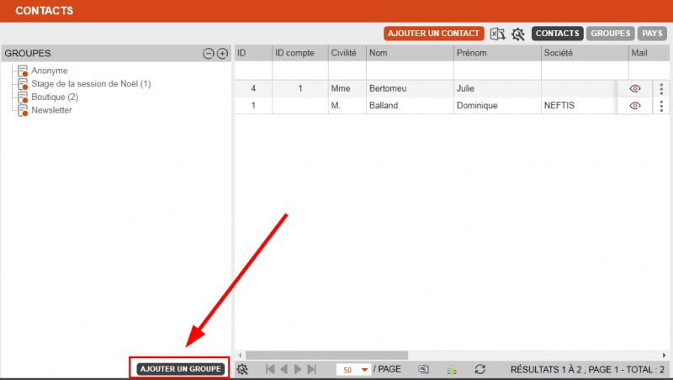
Task: Open grid settings gear in the bottom bar
Action: tap(242, 369)
